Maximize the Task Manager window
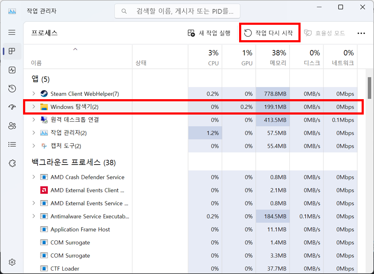The height and width of the screenshot is (274, 374). (x=341, y=7)
